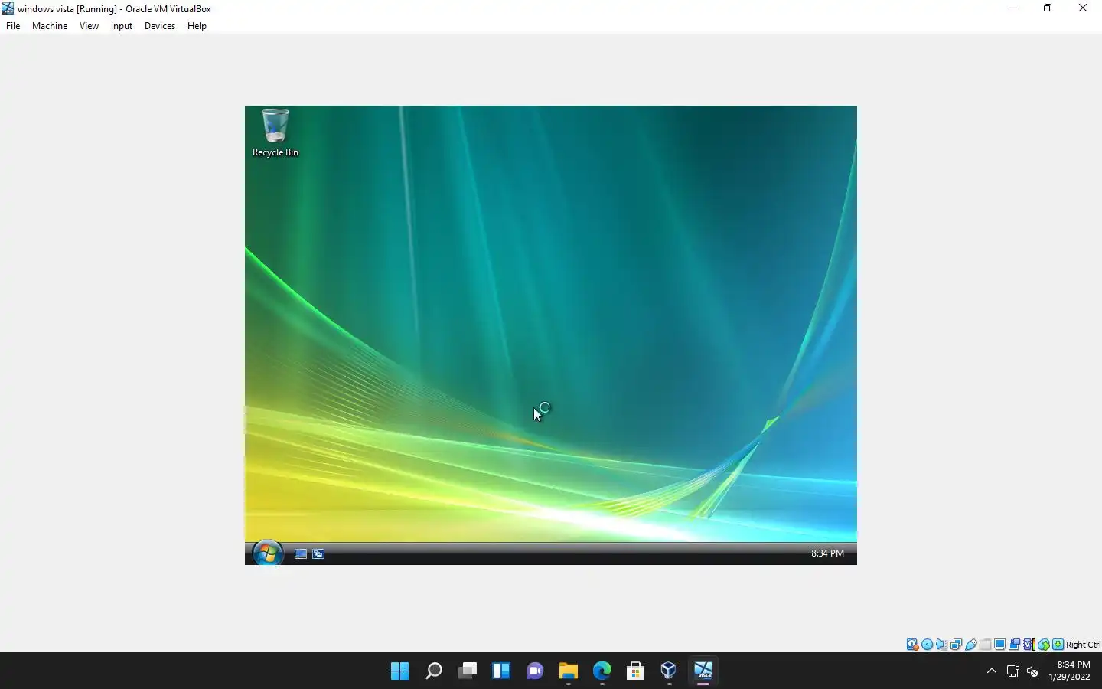Click Right Ctrl host key label

[x=1083, y=645]
